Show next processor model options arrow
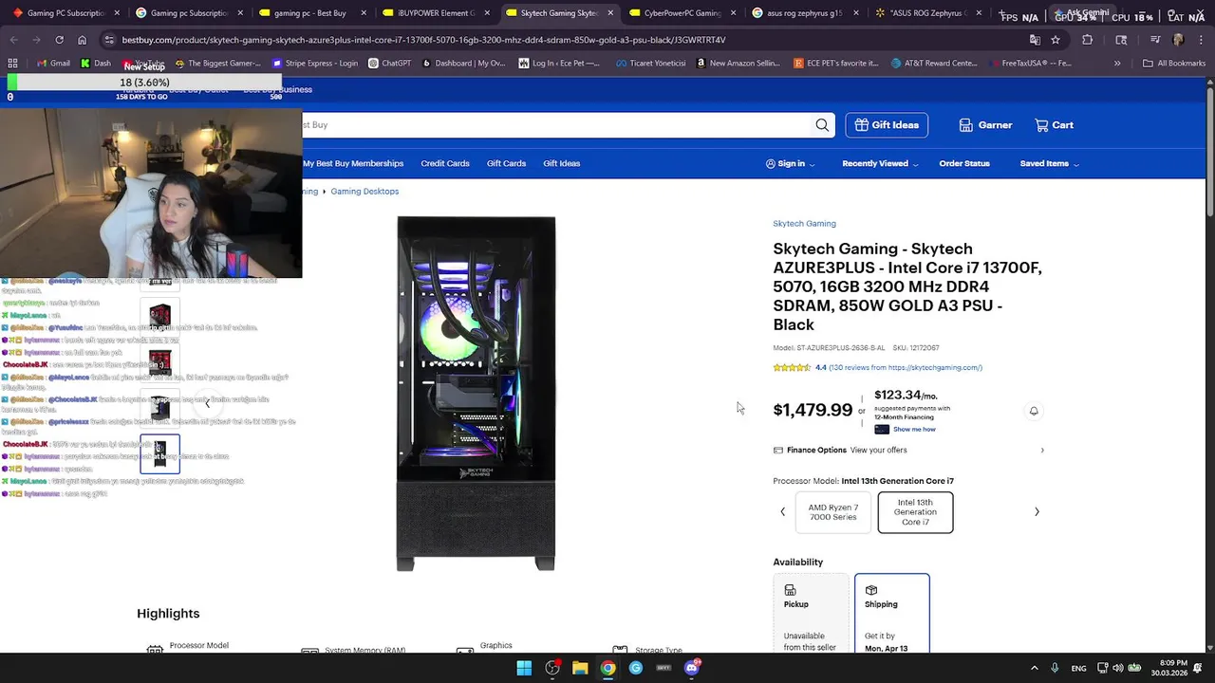The width and height of the screenshot is (1215, 683). pos(1037,512)
